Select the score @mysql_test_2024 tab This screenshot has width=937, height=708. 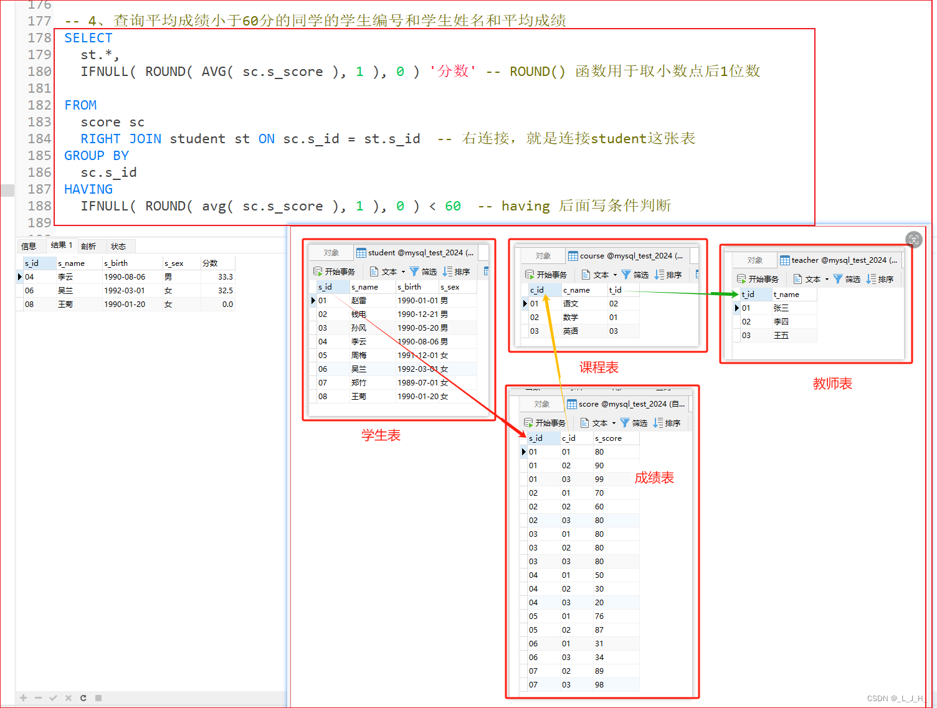[x=625, y=404]
